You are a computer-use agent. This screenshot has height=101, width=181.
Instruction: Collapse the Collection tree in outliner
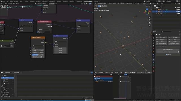[155, 8]
